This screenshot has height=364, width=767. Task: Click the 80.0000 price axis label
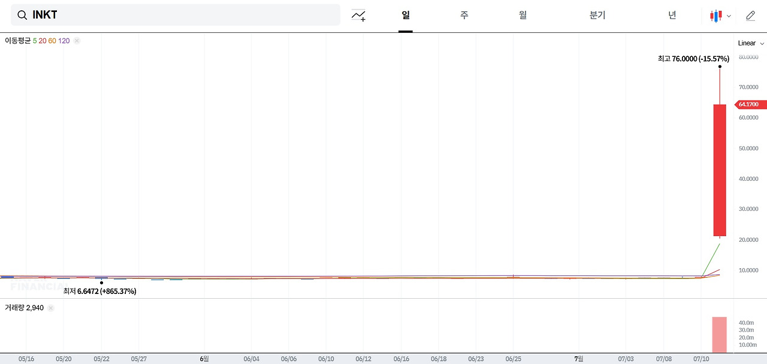pyautogui.click(x=749, y=57)
